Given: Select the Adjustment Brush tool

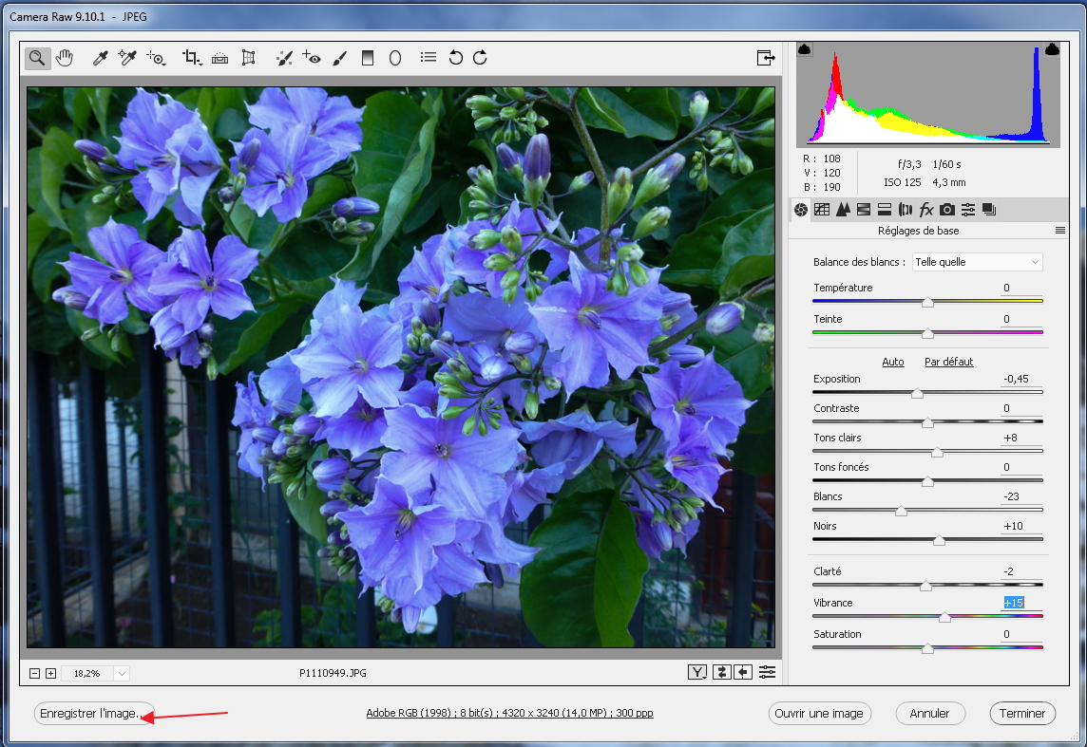Looking at the screenshot, I should (x=339, y=58).
